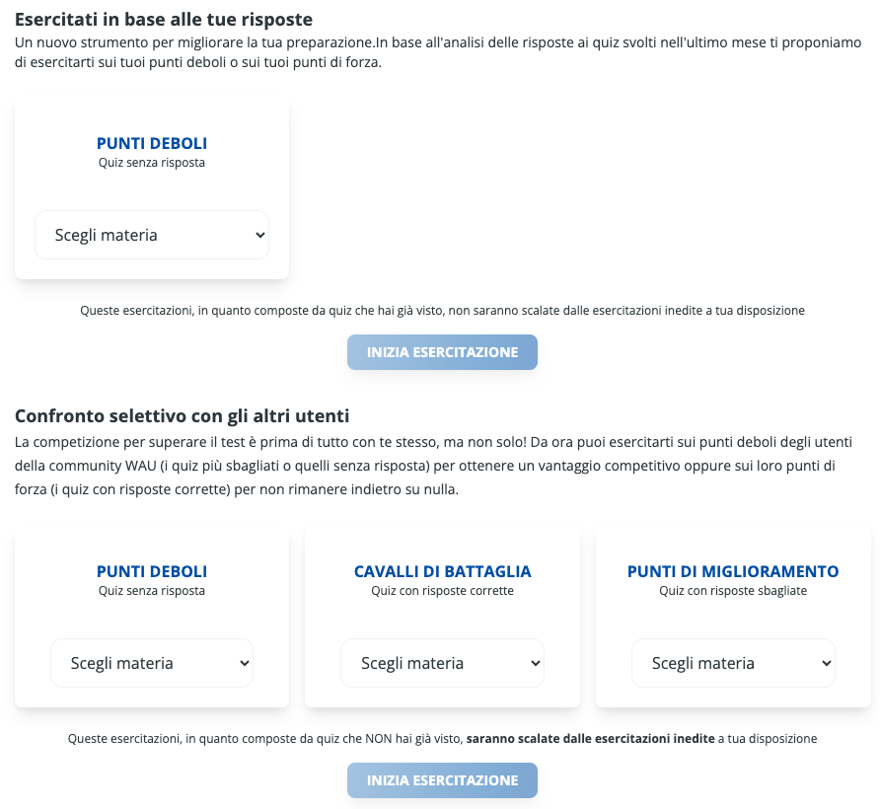This screenshot has height=809, width=880.
Task: Open the Cavalli di Battaglia subject dropdown
Action: tap(442, 663)
